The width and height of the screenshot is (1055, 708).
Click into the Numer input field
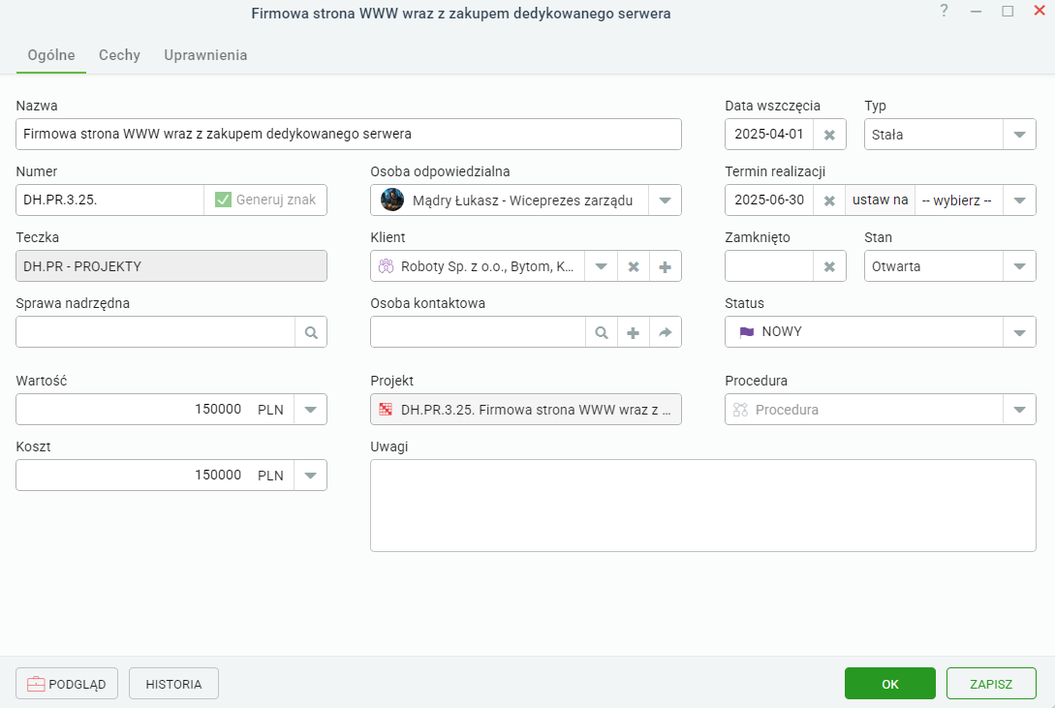109,200
